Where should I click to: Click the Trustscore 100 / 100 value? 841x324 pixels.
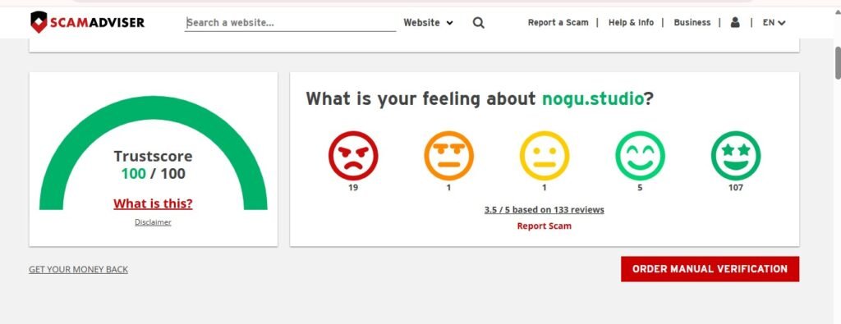(153, 174)
